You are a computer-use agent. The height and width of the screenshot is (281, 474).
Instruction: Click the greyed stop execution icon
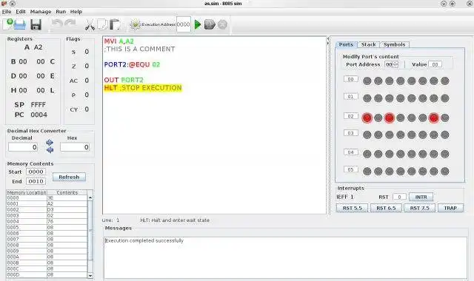pos(222,24)
